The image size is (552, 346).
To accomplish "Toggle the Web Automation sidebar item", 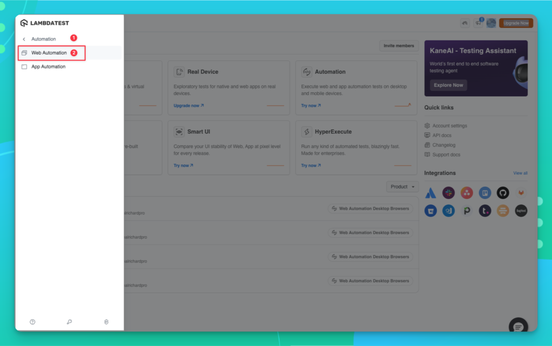I will (51, 53).
